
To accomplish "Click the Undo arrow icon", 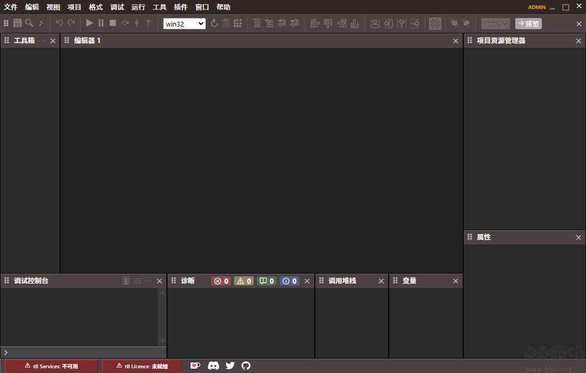I will [60, 23].
